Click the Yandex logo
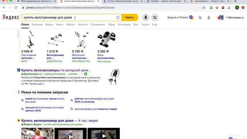The image size is (247, 139). pos(11,17)
